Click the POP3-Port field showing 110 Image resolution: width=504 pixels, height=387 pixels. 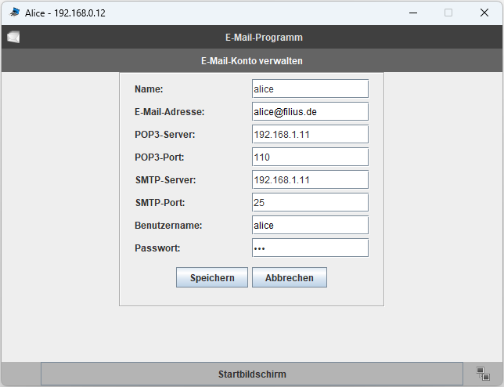click(x=310, y=157)
